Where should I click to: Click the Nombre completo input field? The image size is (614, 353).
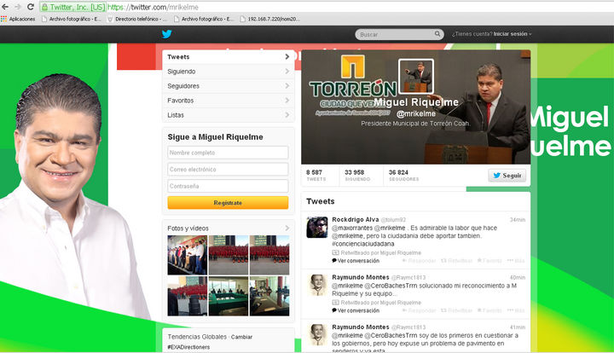(228, 153)
